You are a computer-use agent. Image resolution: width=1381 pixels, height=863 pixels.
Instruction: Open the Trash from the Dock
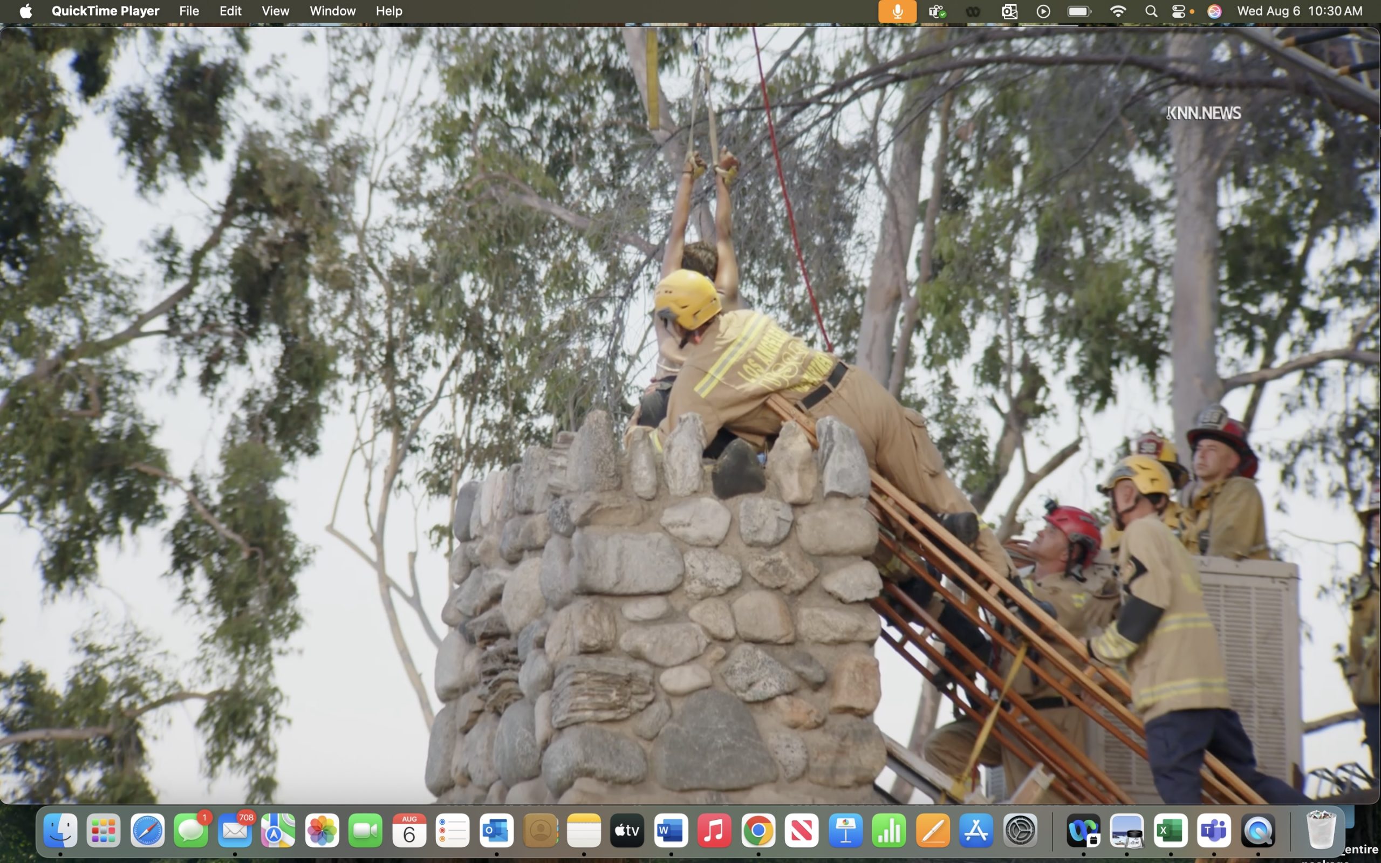[1322, 831]
